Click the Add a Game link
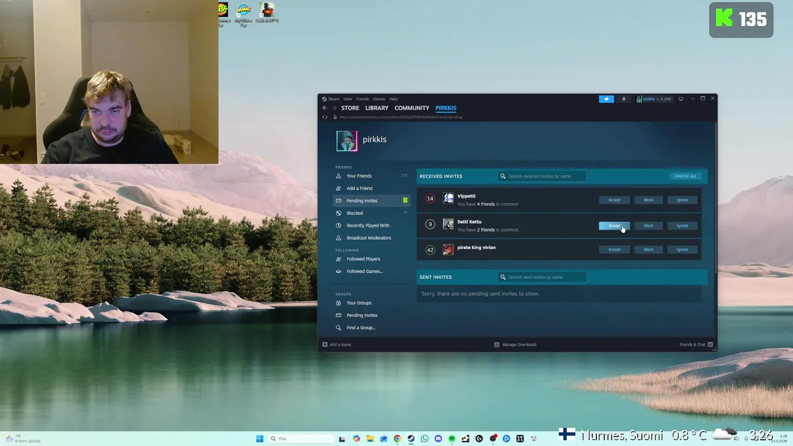The height and width of the screenshot is (446, 793). 340,344
